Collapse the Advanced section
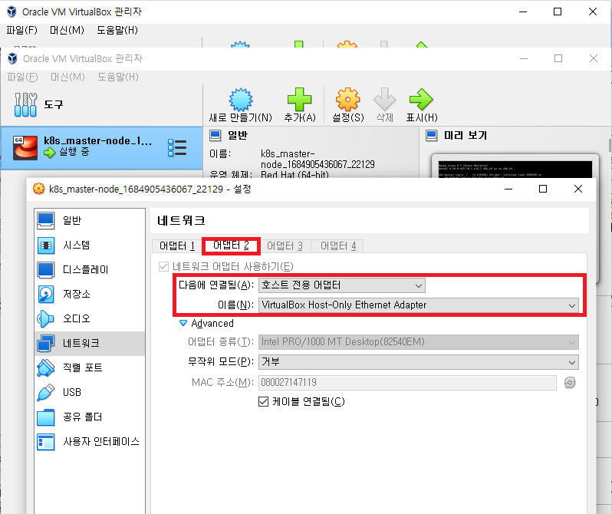612x514 pixels. tap(183, 323)
